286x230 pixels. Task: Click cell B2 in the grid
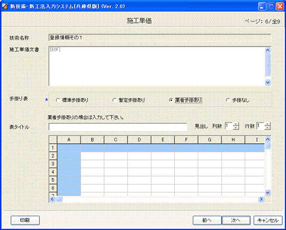point(92,156)
